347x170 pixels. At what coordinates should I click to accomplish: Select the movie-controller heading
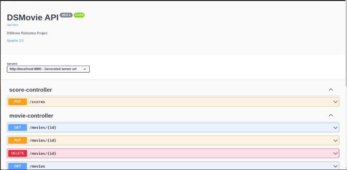[31, 116]
